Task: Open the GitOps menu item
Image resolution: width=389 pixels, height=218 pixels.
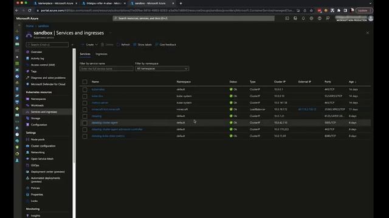Action: click(35, 165)
